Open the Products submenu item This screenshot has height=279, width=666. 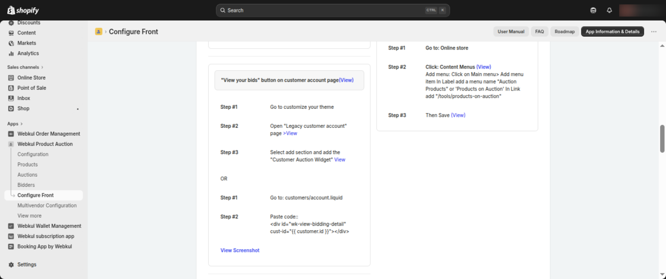tap(27, 164)
